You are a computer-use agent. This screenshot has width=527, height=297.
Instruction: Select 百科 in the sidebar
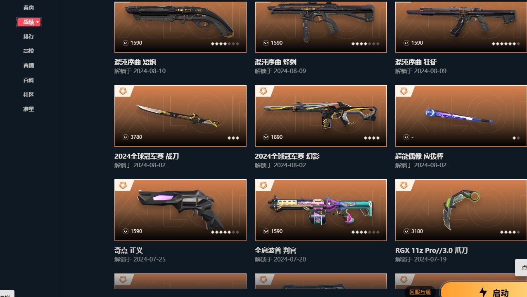point(28,80)
